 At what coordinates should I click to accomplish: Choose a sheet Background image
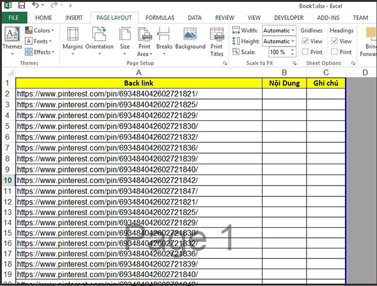(x=190, y=38)
